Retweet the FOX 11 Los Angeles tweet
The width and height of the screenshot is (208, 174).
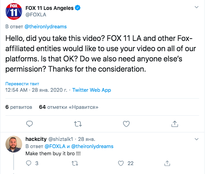pyautogui.click(x=78, y=123)
